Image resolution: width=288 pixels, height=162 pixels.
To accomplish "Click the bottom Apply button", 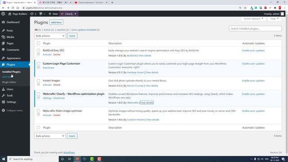I will 72,136.
